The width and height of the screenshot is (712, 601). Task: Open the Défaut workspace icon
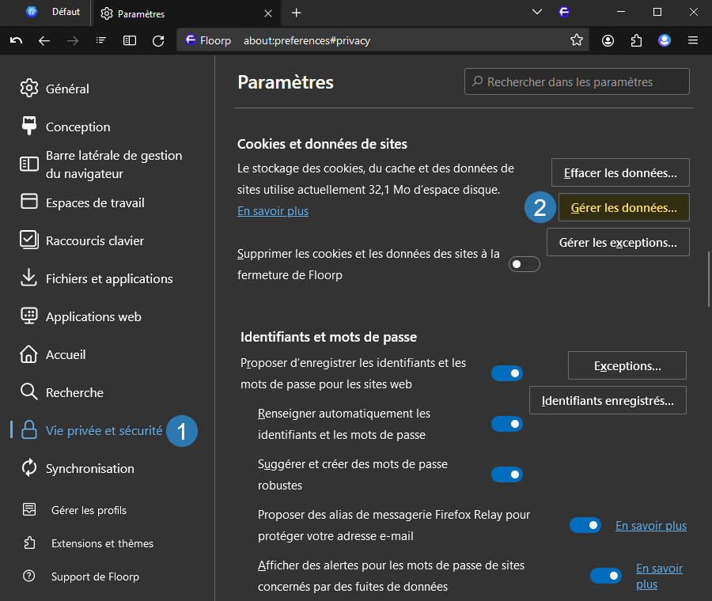[x=32, y=12]
